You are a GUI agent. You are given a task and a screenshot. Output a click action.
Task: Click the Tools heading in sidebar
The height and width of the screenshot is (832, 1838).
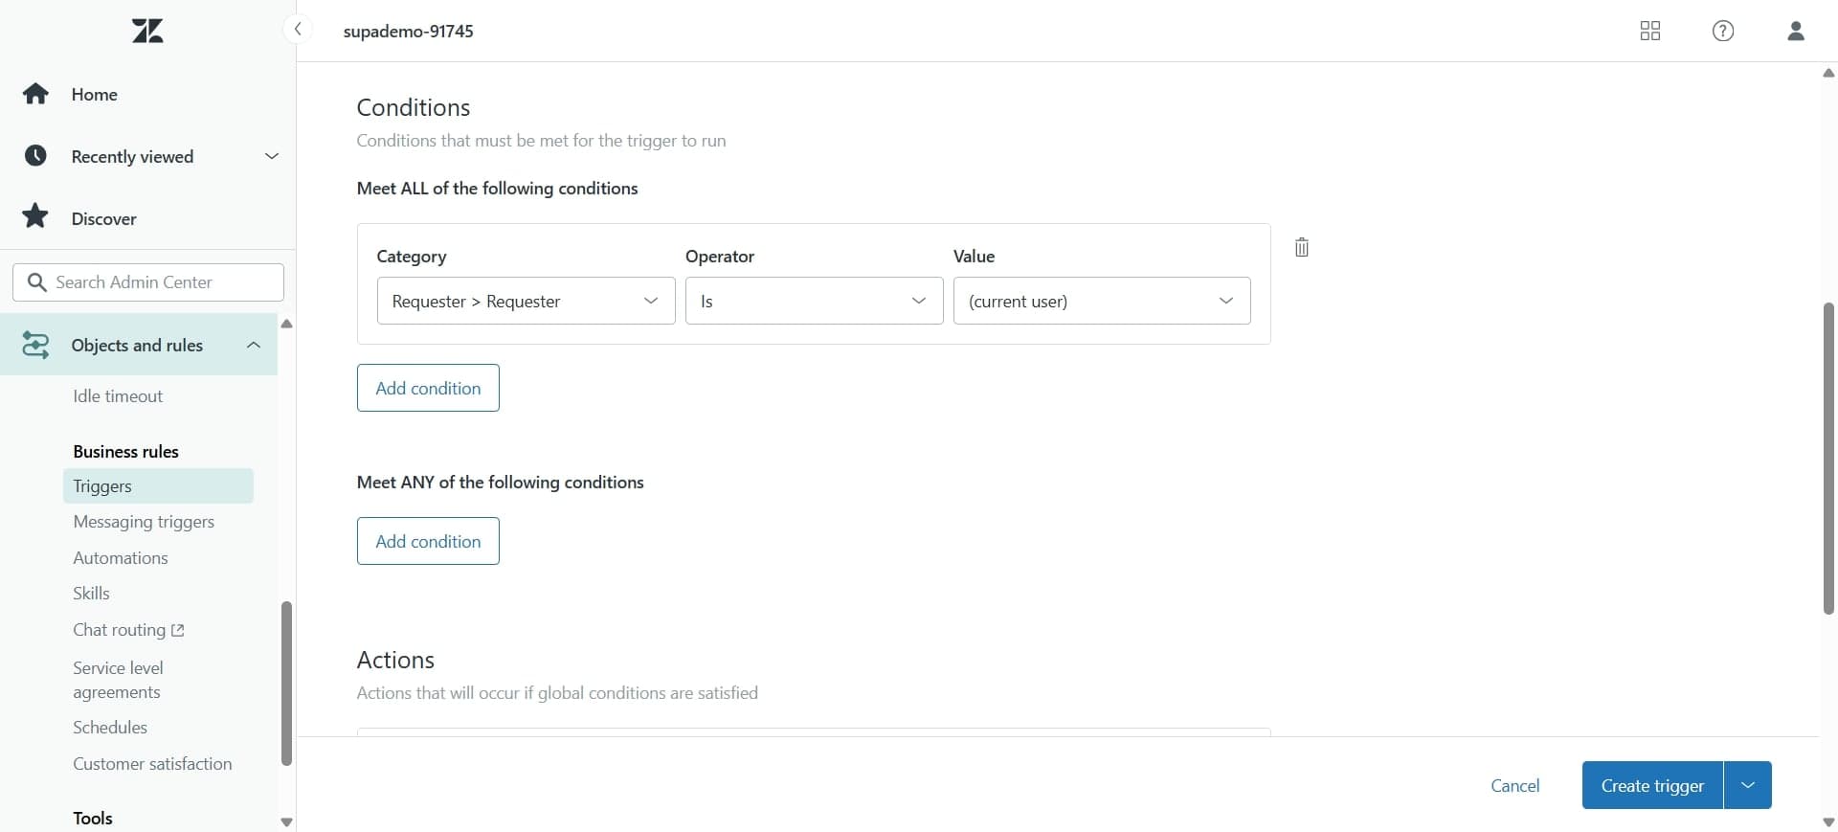[x=93, y=818]
